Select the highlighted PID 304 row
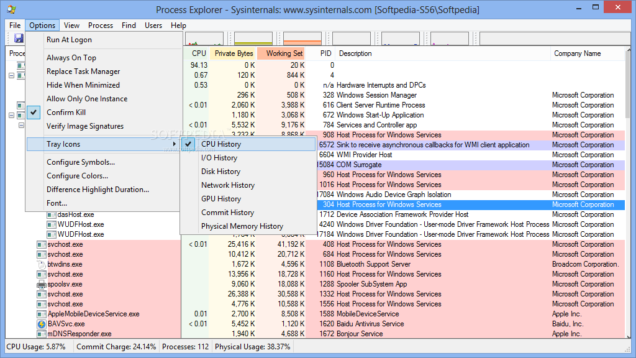Image resolution: width=636 pixels, height=358 pixels. tap(471, 204)
